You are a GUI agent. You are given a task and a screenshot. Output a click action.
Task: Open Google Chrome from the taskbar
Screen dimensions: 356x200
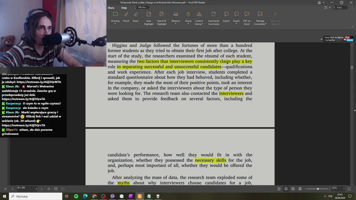[94, 196]
